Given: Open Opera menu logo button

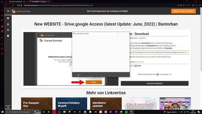Looking at the screenshot, I should click(2, 2).
